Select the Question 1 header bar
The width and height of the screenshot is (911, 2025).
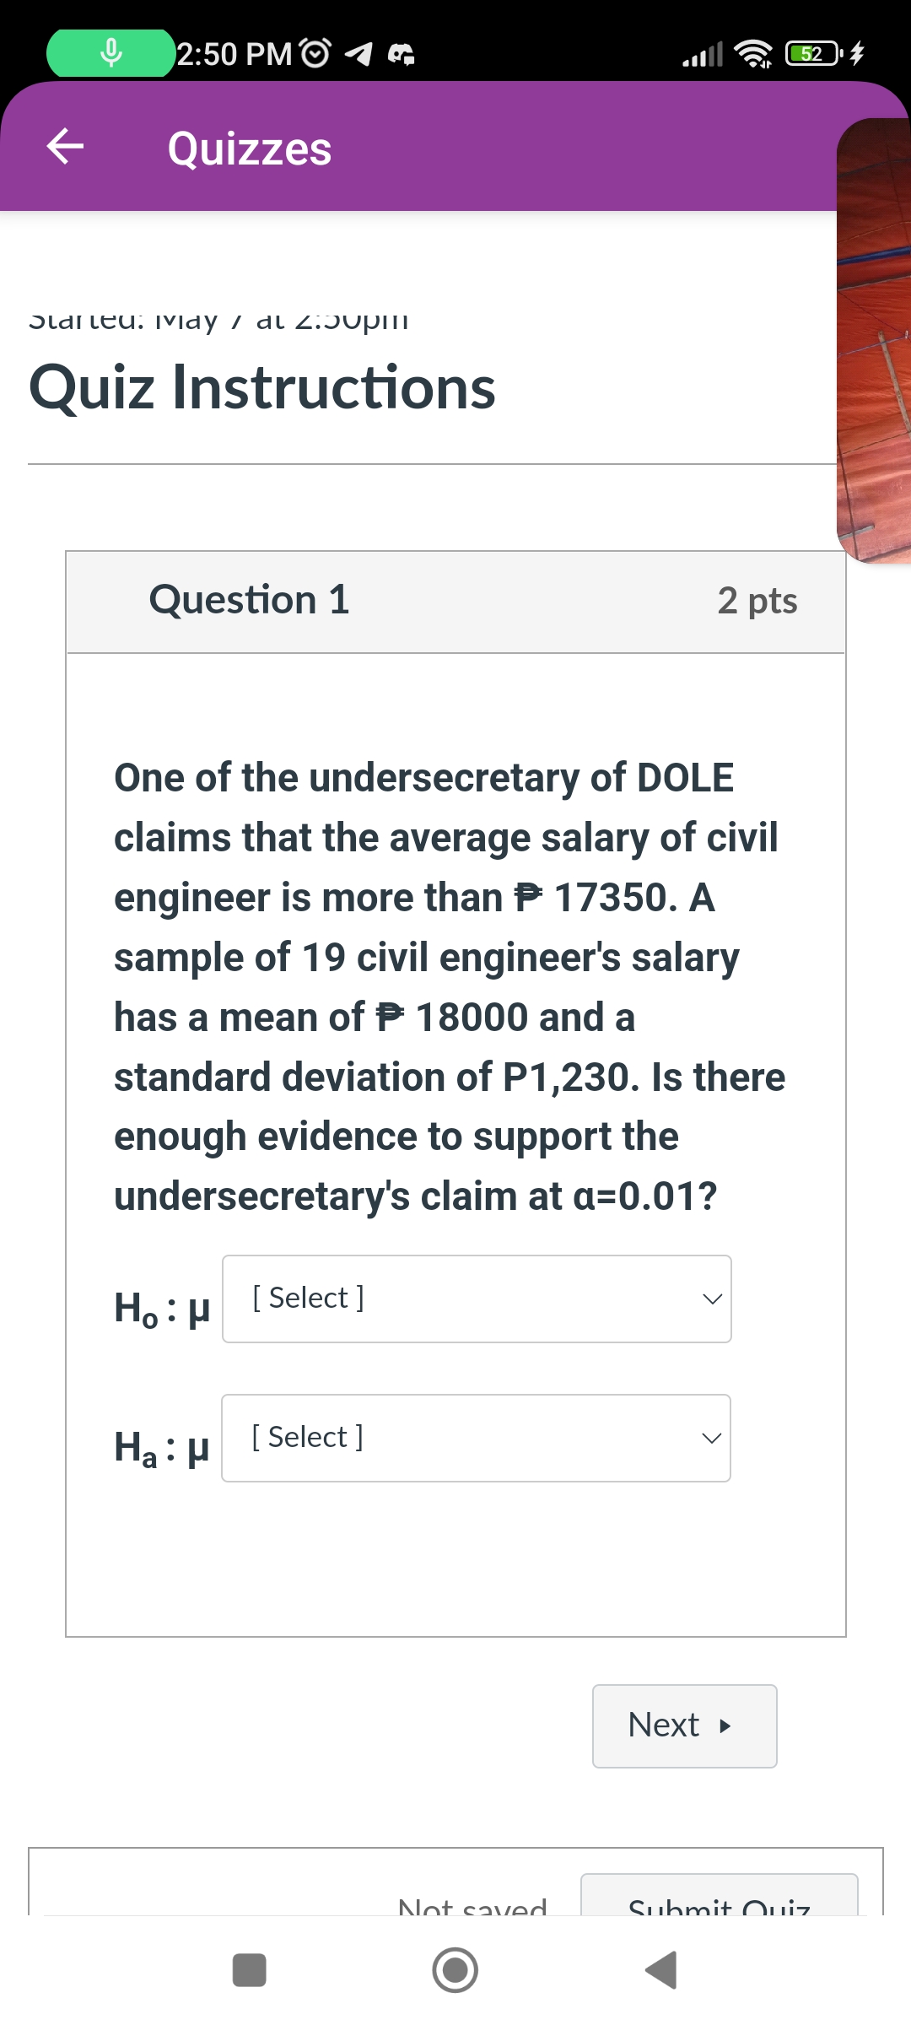point(455,601)
